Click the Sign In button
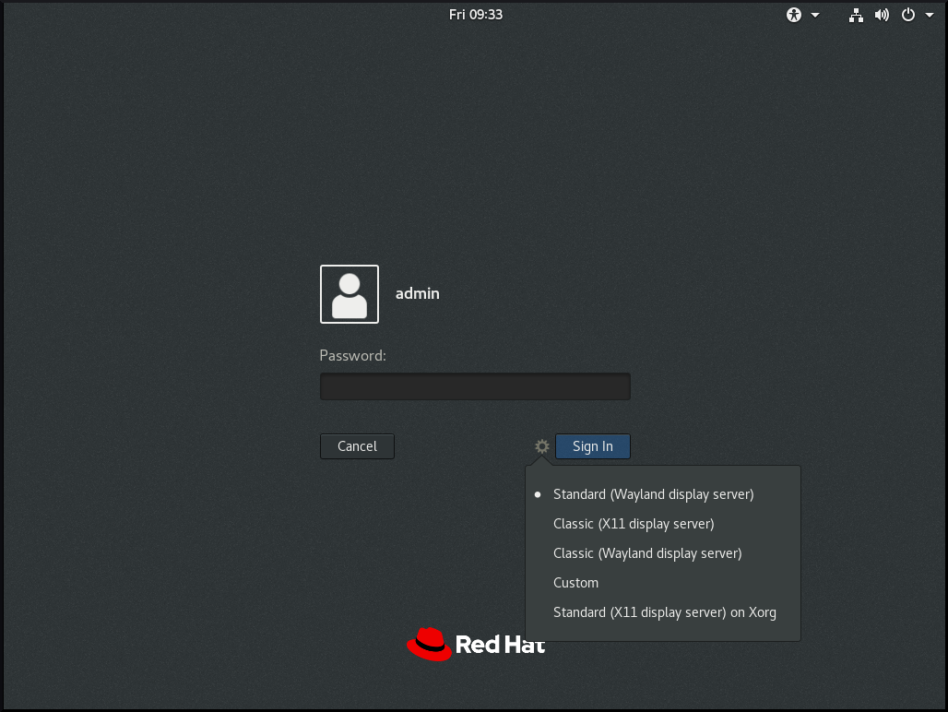The image size is (948, 712). click(592, 446)
